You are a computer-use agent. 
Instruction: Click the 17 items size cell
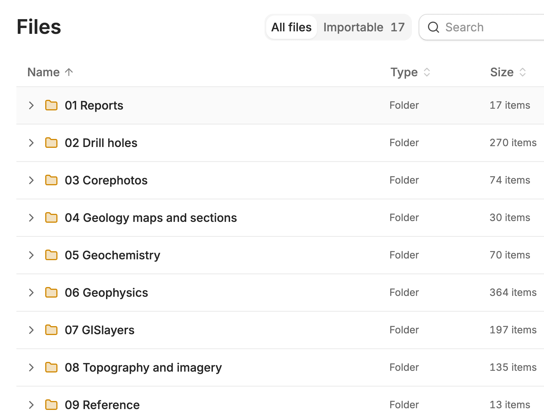[x=510, y=105]
